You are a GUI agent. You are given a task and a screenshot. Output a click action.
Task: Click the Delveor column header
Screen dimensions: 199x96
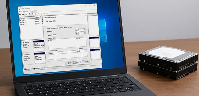coord(37,17)
